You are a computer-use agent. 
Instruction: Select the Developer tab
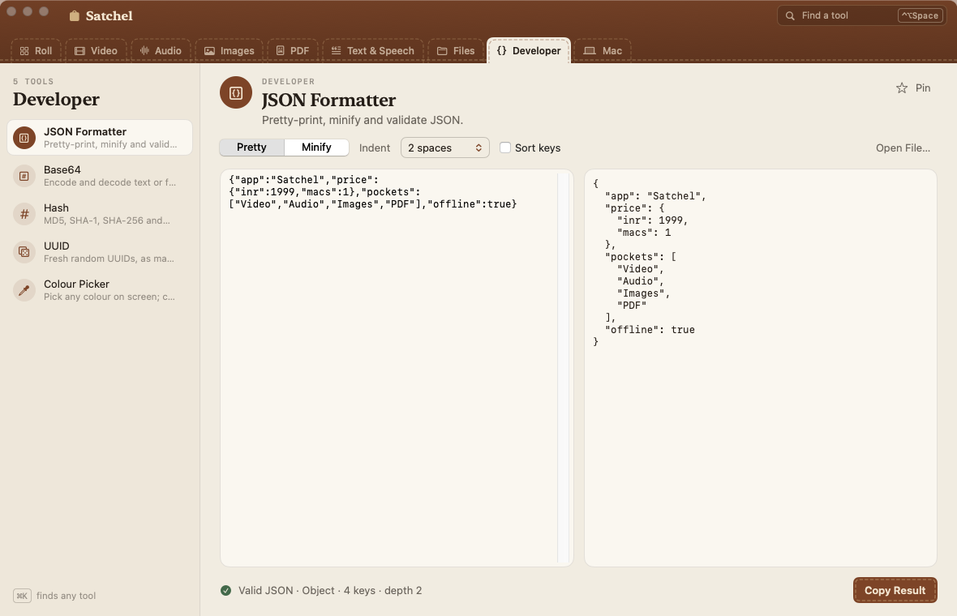(x=529, y=51)
